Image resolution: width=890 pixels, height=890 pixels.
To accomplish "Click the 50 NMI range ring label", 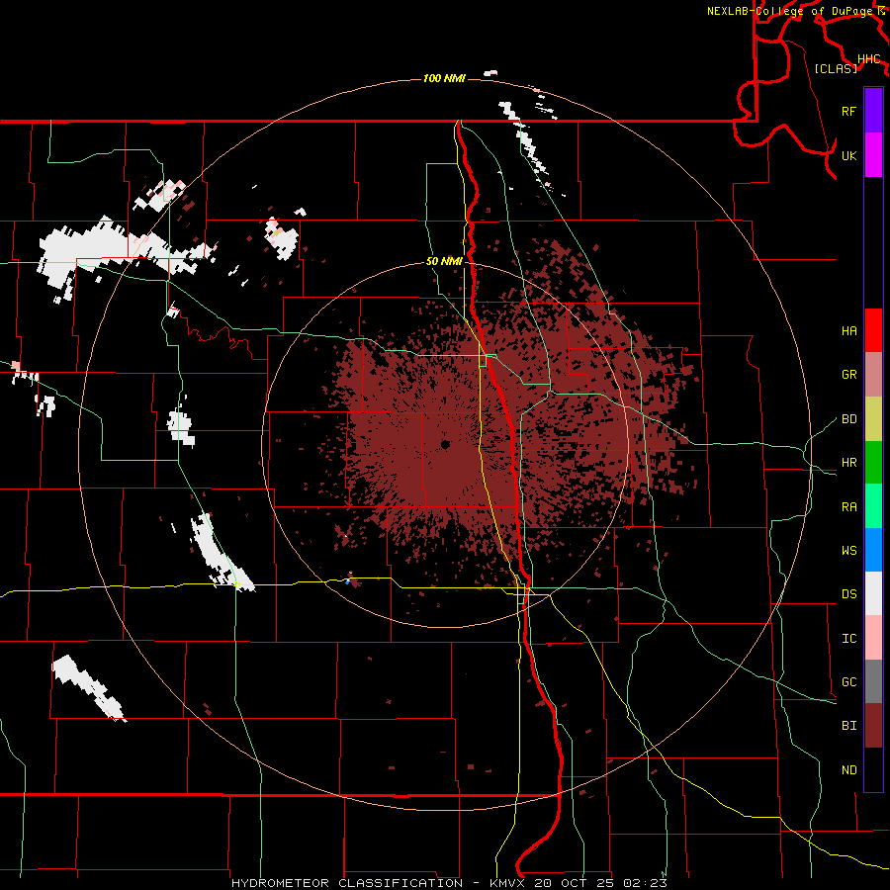I will coord(444,262).
